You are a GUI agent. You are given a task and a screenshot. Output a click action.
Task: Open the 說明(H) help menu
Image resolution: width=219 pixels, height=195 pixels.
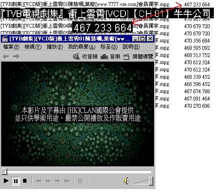(x=131, y=47)
